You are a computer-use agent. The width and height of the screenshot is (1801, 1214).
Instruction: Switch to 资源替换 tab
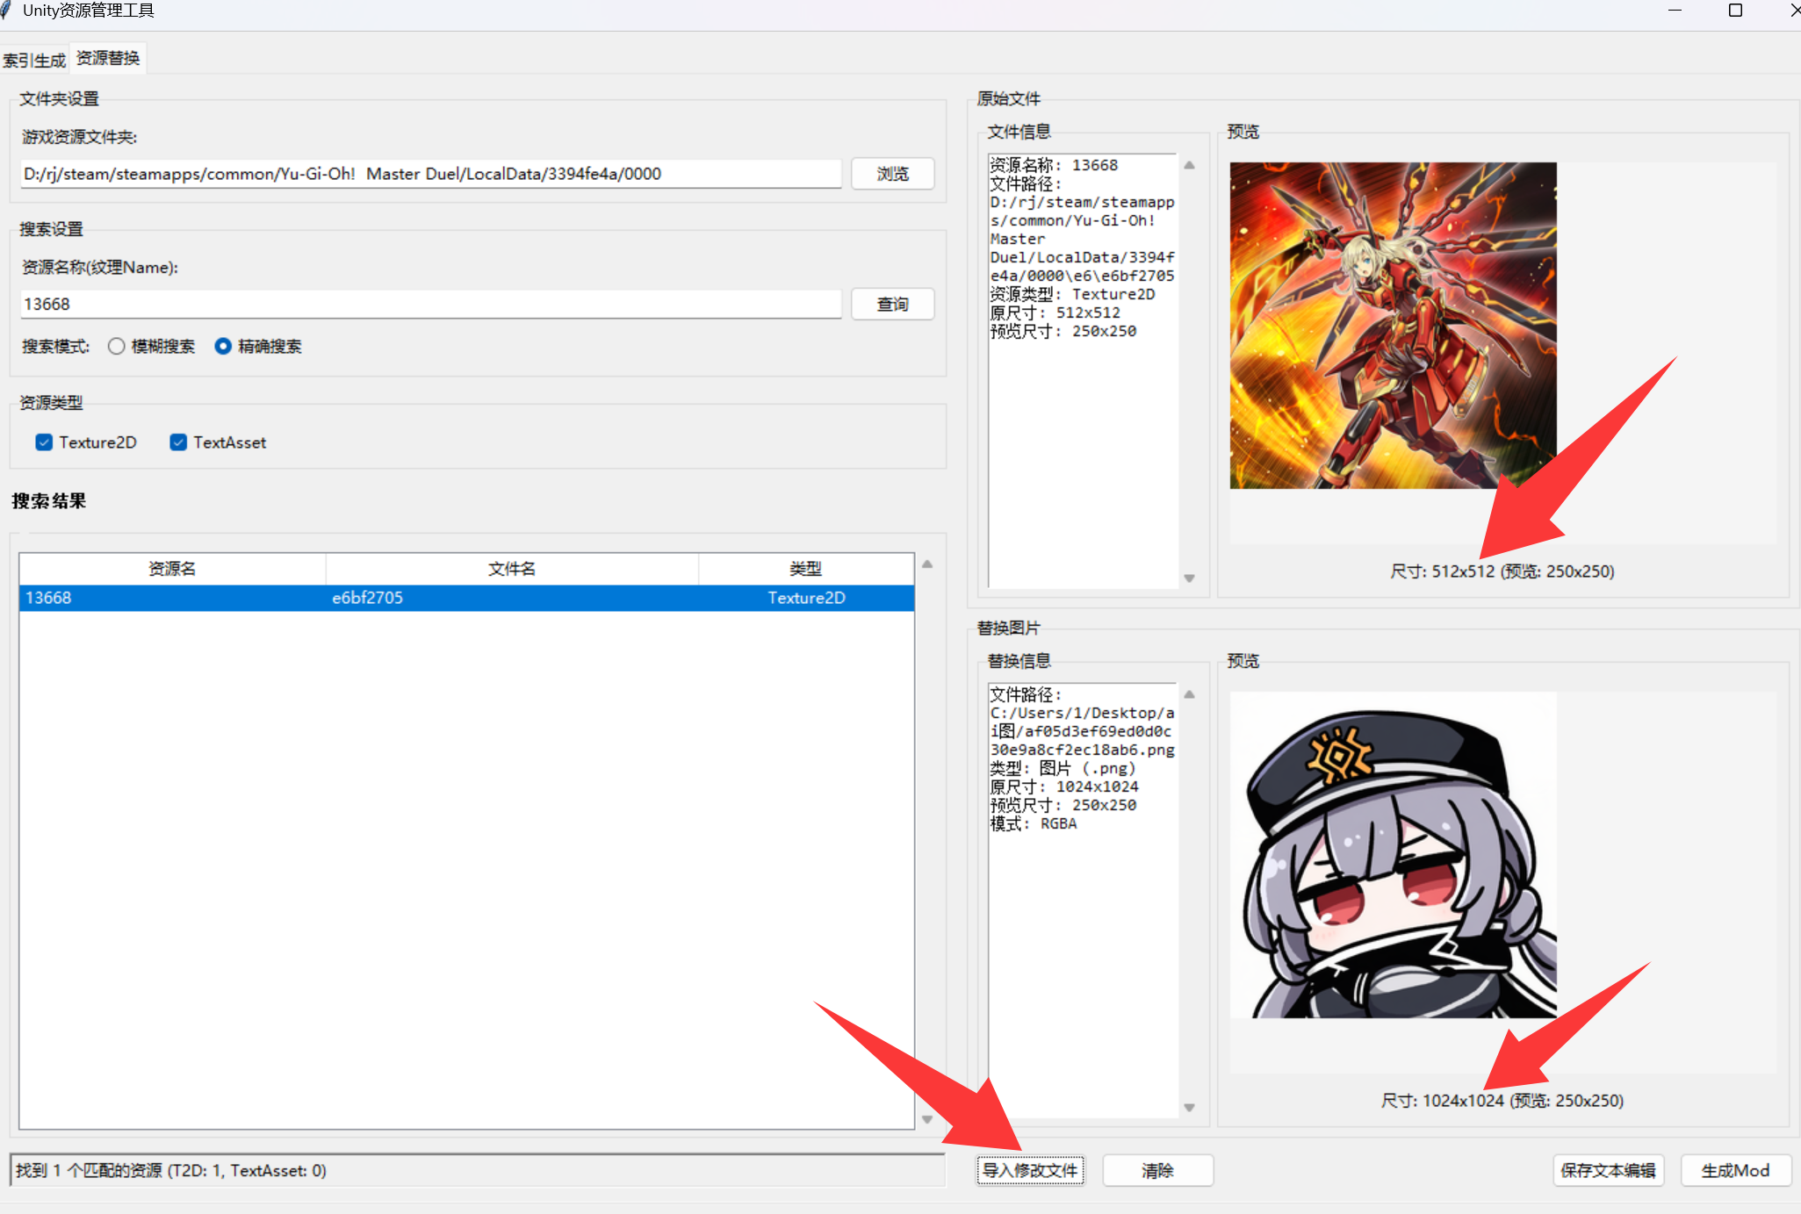tap(108, 58)
